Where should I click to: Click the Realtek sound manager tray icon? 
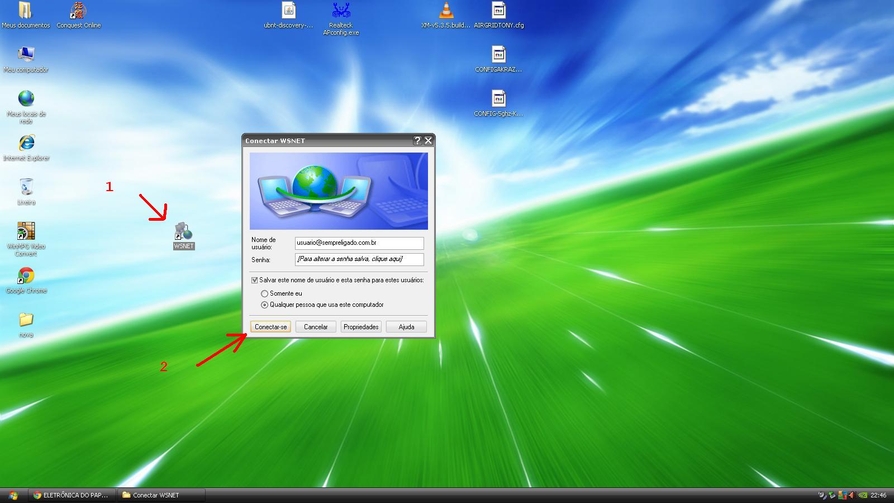coord(853,495)
